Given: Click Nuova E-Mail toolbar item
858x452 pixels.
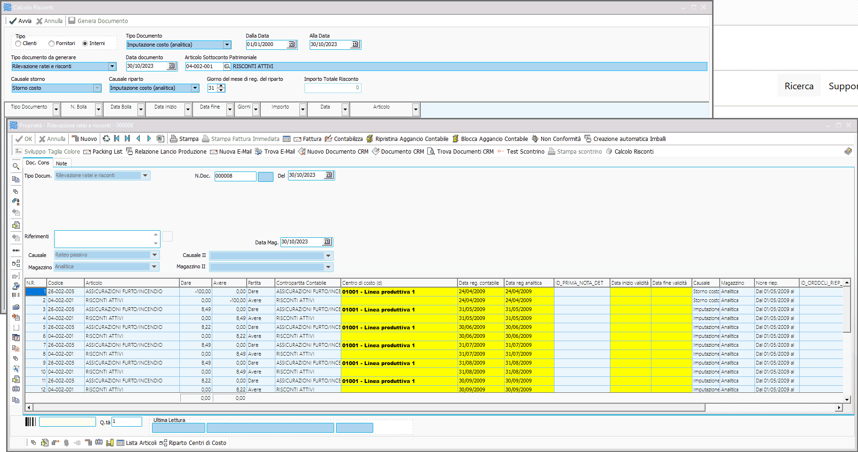Looking at the screenshot, I should [231, 151].
